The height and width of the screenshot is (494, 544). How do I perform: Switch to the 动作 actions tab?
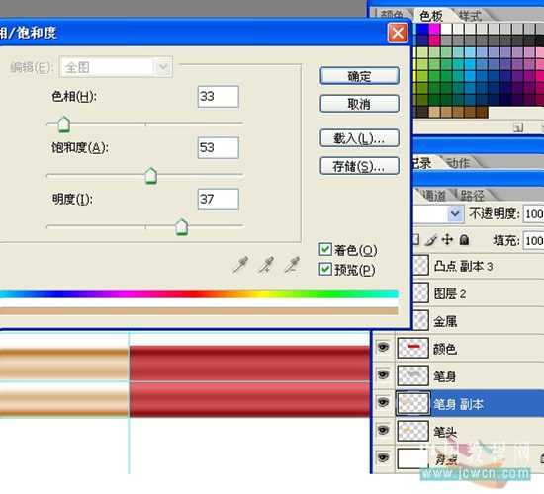pos(458,162)
